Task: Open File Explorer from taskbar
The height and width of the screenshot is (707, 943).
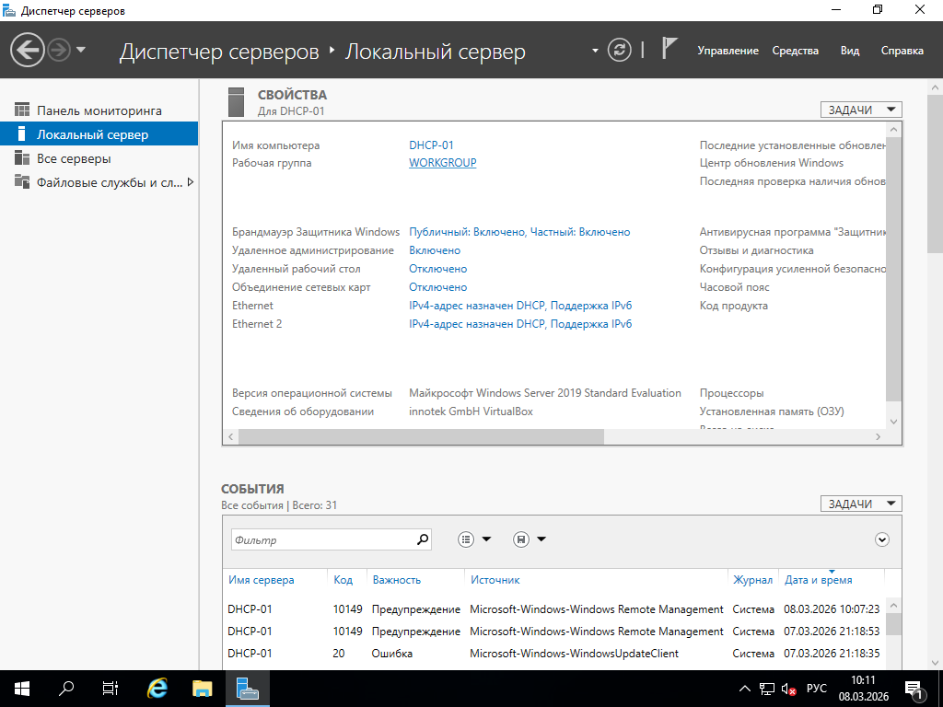Action: point(202,689)
